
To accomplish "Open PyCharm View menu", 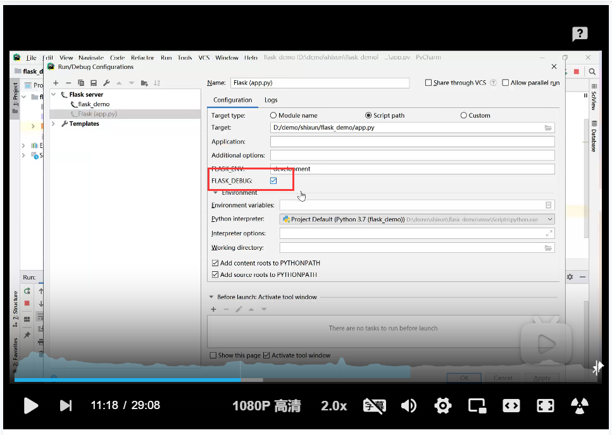I will coord(66,58).
